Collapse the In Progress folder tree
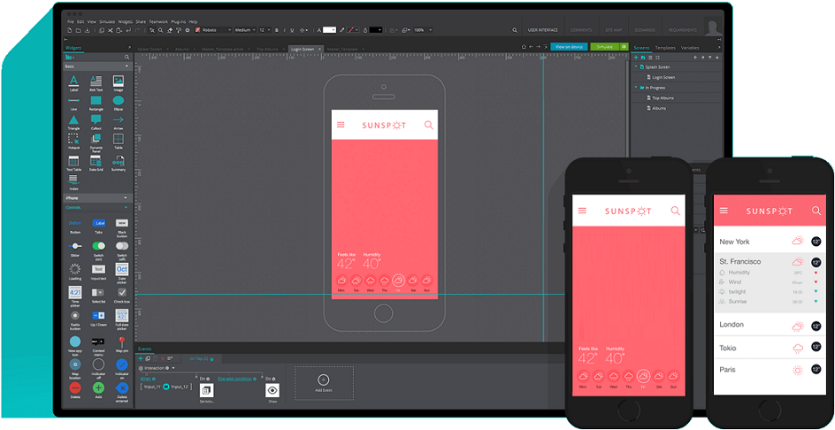This screenshot has height=430, width=835. point(636,88)
